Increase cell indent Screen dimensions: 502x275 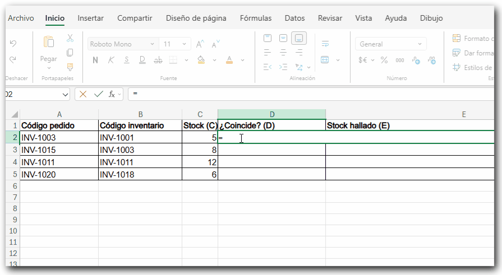[x=283, y=67]
